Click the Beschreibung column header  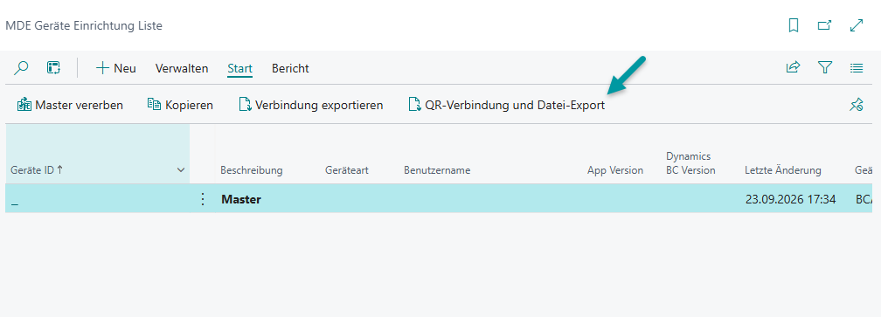(251, 170)
